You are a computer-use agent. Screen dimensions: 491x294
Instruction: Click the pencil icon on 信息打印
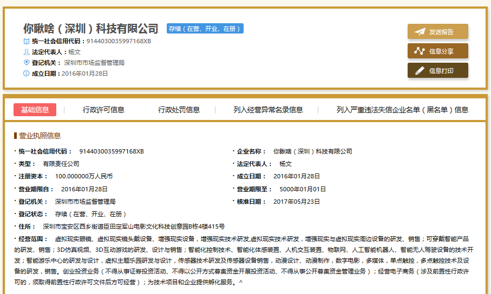pos(420,71)
